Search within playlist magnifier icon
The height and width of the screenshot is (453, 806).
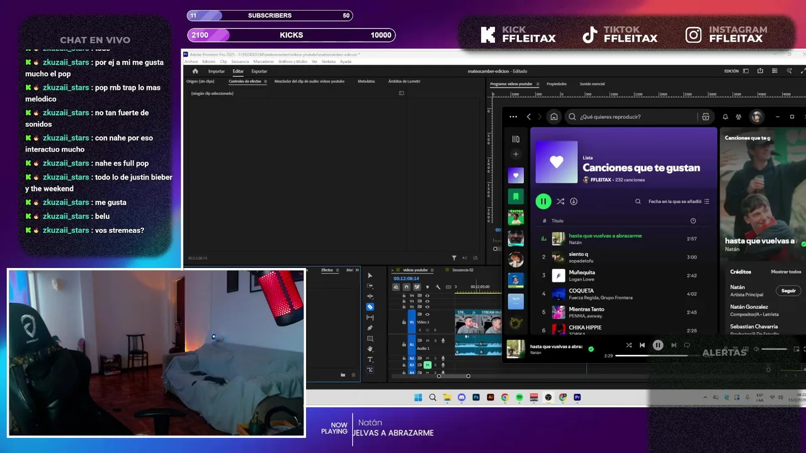(x=638, y=201)
